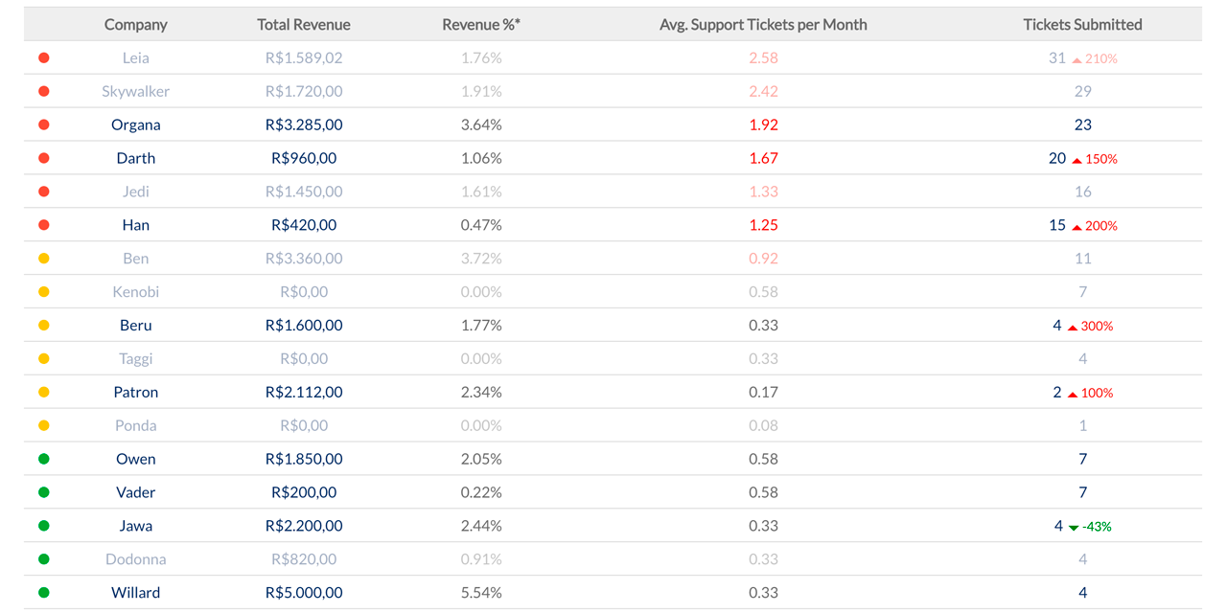Click the yellow status dot for Kenobi
1227x613 pixels.
[x=43, y=292]
